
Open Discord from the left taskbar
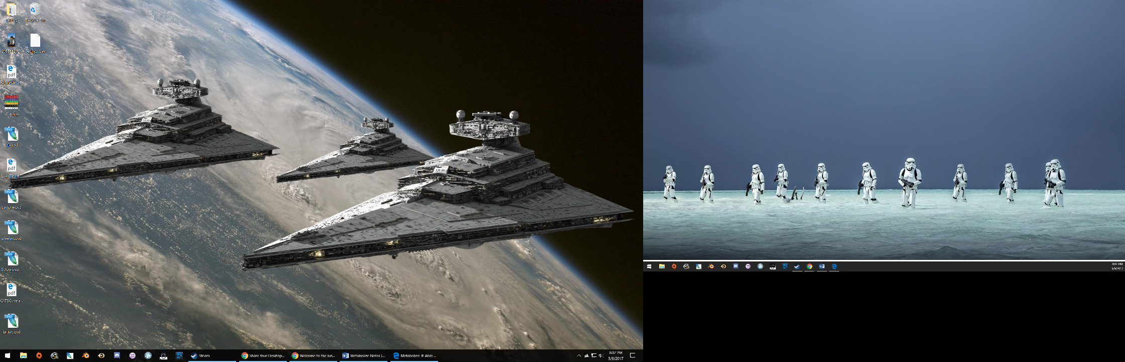click(117, 355)
